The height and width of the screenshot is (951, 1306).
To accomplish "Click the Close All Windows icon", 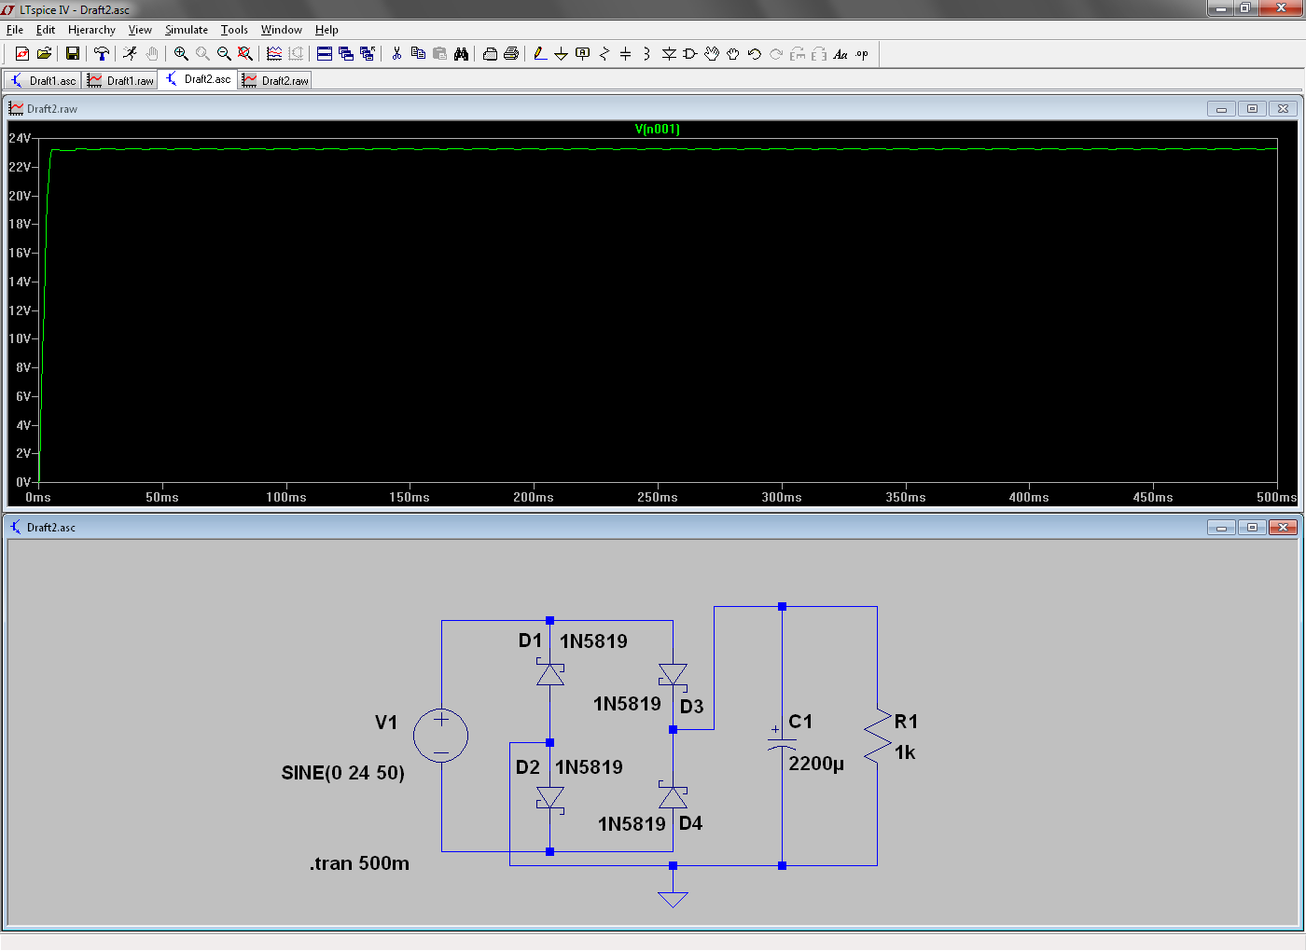I will (x=368, y=54).
